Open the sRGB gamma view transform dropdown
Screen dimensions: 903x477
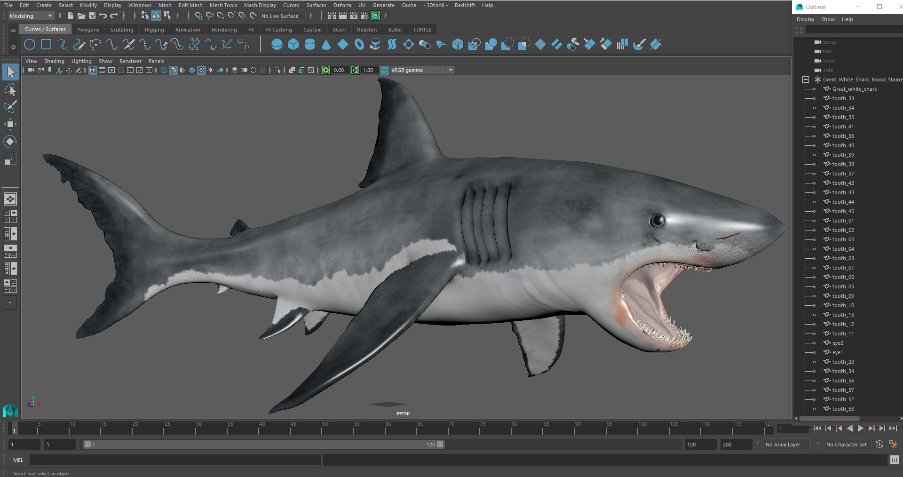422,70
